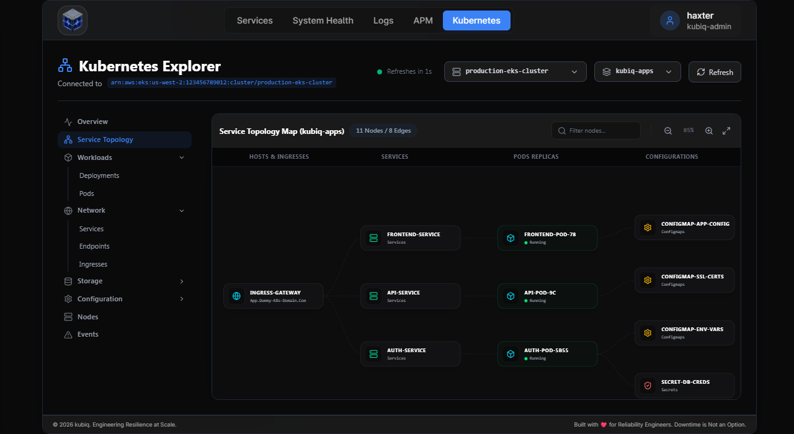Click the ingress-gateway globe icon
794x434 pixels.
tap(236, 296)
